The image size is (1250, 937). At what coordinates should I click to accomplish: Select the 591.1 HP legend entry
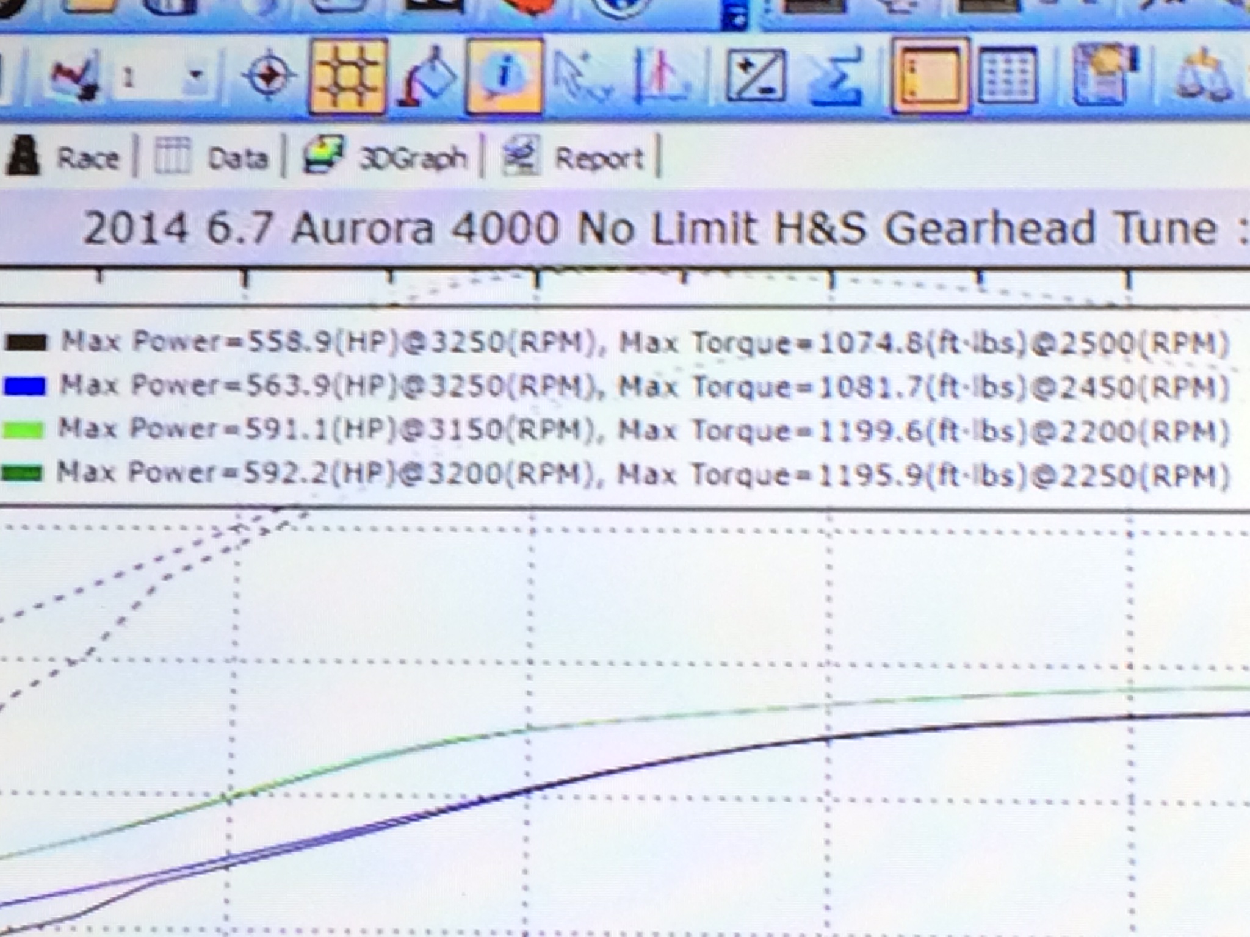(x=615, y=431)
